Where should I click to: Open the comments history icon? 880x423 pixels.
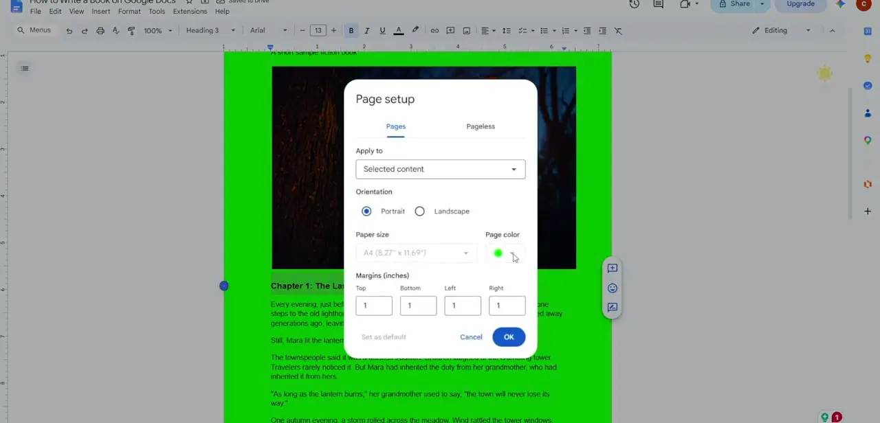658,4
